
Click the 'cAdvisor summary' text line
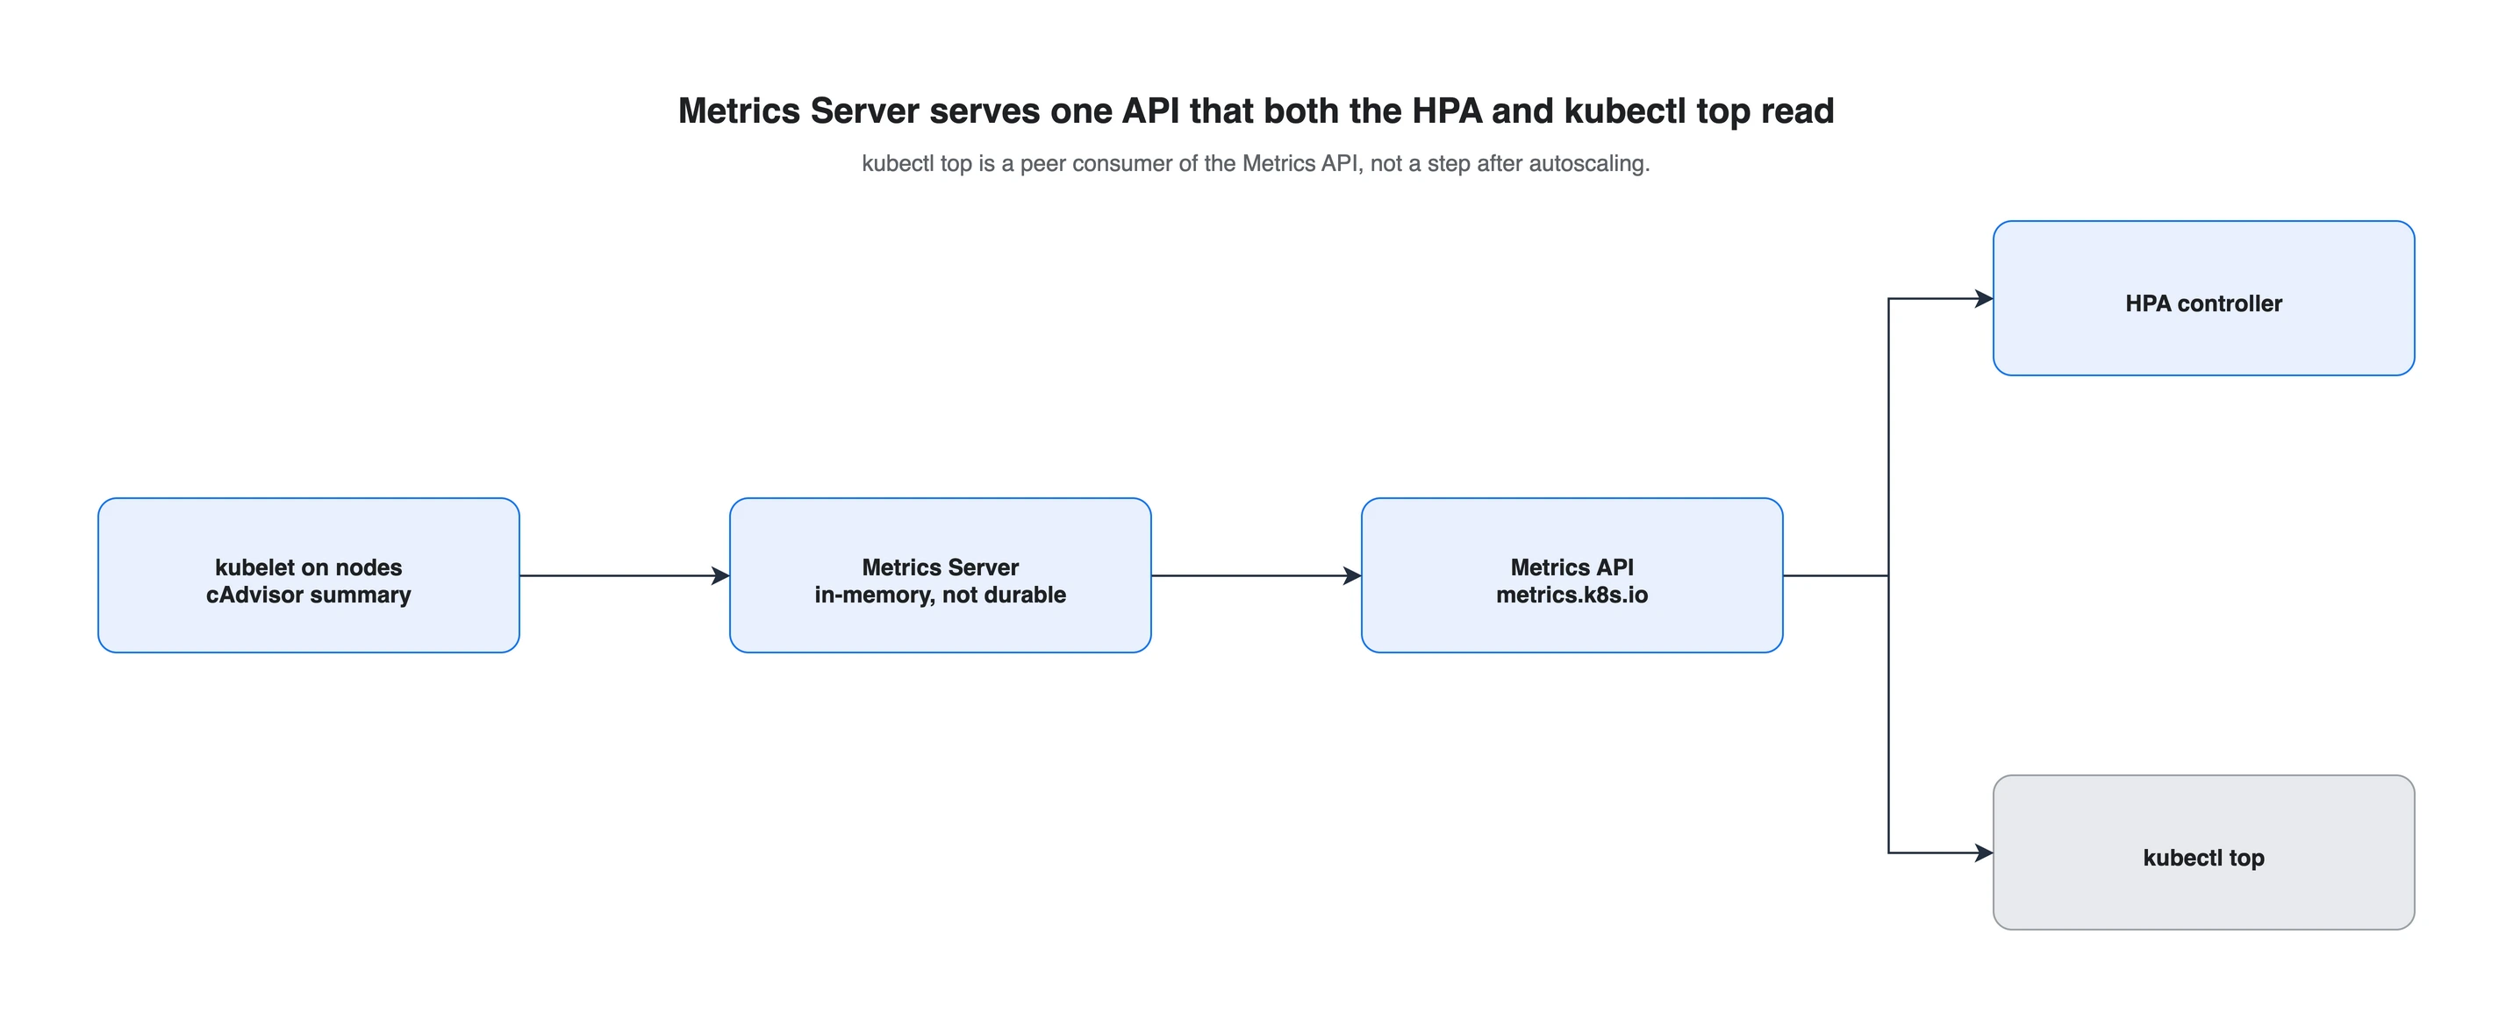[x=308, y=595]
